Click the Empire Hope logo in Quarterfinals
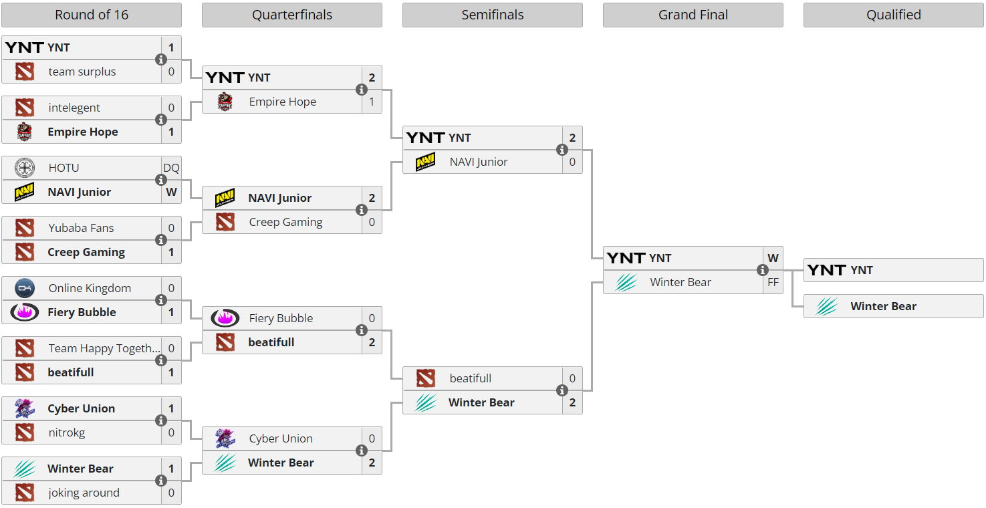 (x=225, y=102)
